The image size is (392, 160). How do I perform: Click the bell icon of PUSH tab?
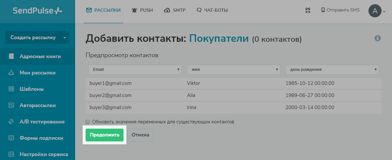click(x=134, y=10)
